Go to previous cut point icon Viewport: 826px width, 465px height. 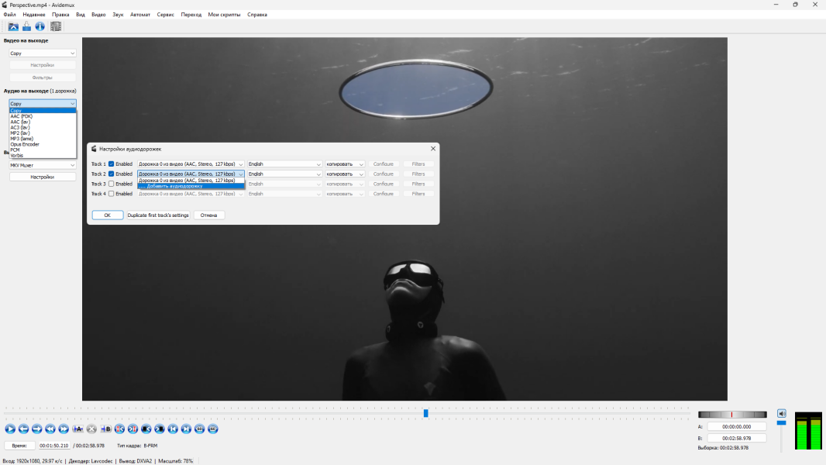[119, 429]
